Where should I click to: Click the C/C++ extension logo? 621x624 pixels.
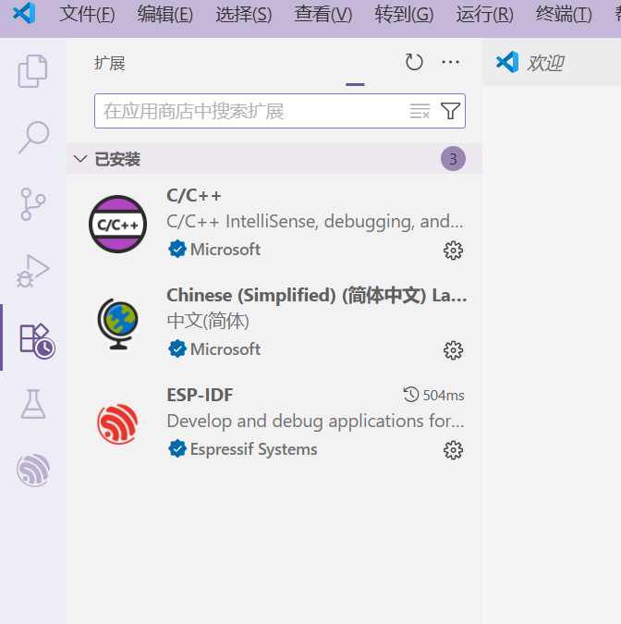[117, 224]
